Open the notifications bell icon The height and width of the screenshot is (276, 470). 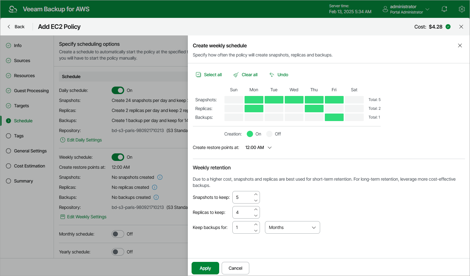[444, 9]
